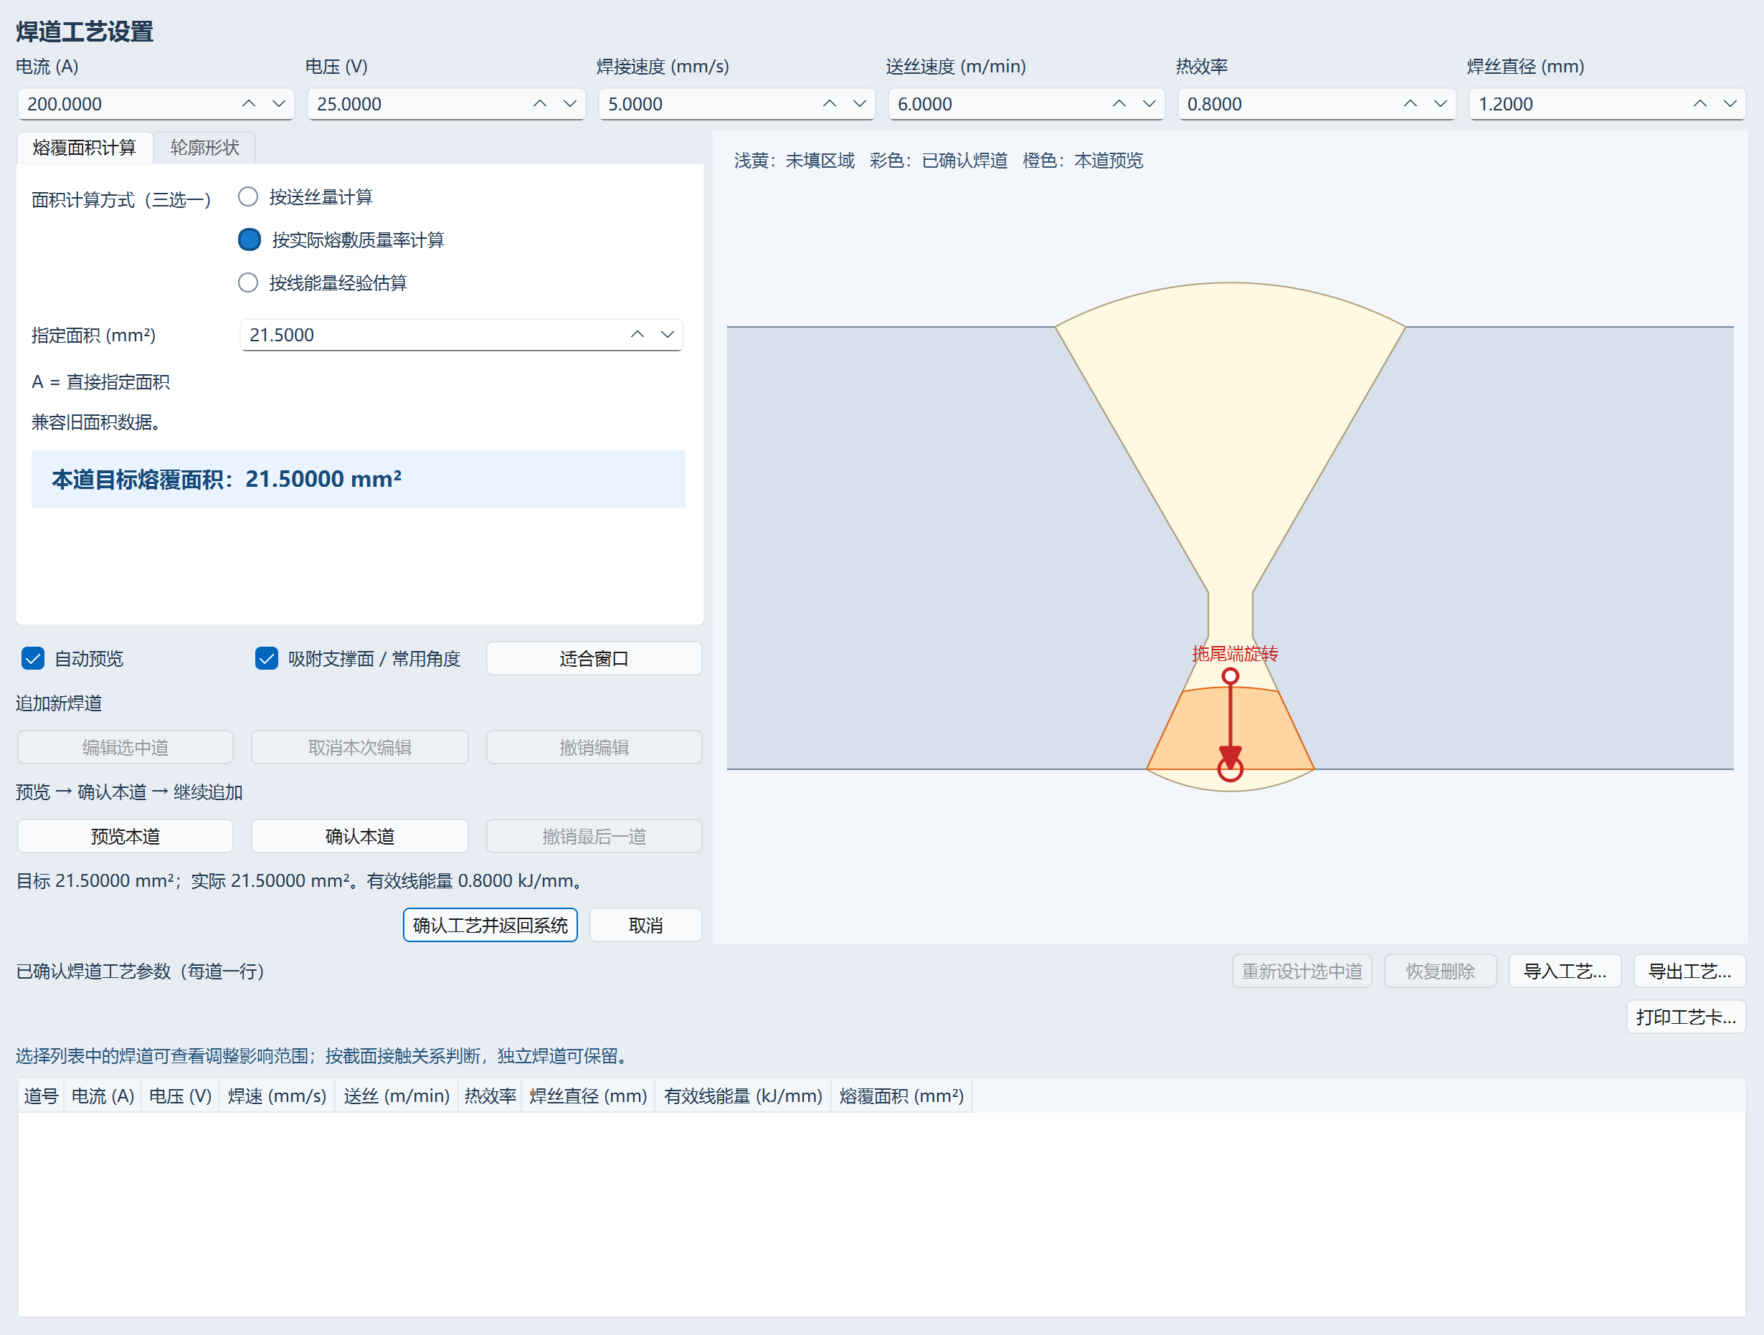The width and height of the screenshot is (1764, 1335).
Task: Click the 取消 button
Action: point(646,925)
